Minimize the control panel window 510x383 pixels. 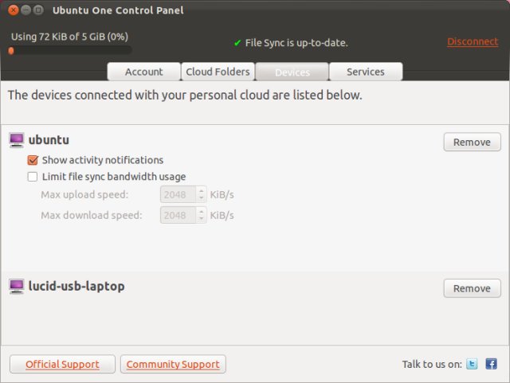[26, 10]
